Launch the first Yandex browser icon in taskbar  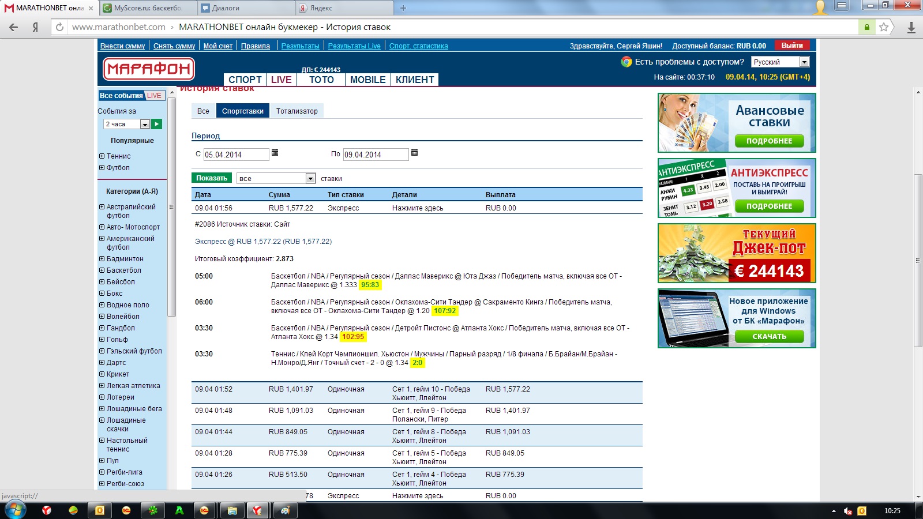click(x=47, y=510)
